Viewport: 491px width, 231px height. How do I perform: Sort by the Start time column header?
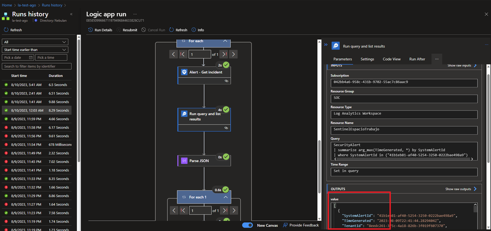pyautogui.click(x=19, y=76)
